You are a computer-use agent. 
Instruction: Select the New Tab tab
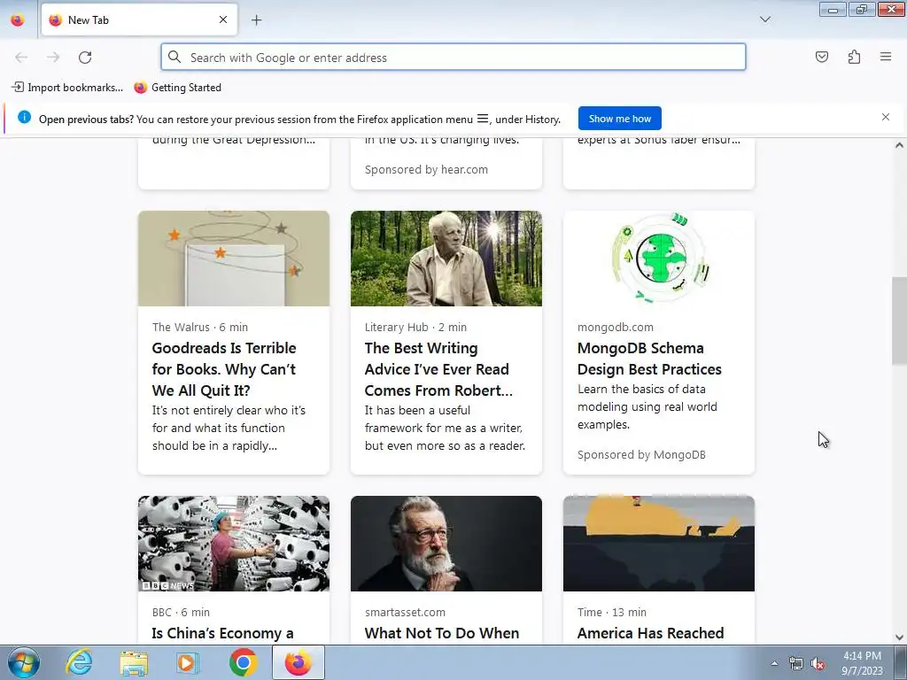pos(139,19)
